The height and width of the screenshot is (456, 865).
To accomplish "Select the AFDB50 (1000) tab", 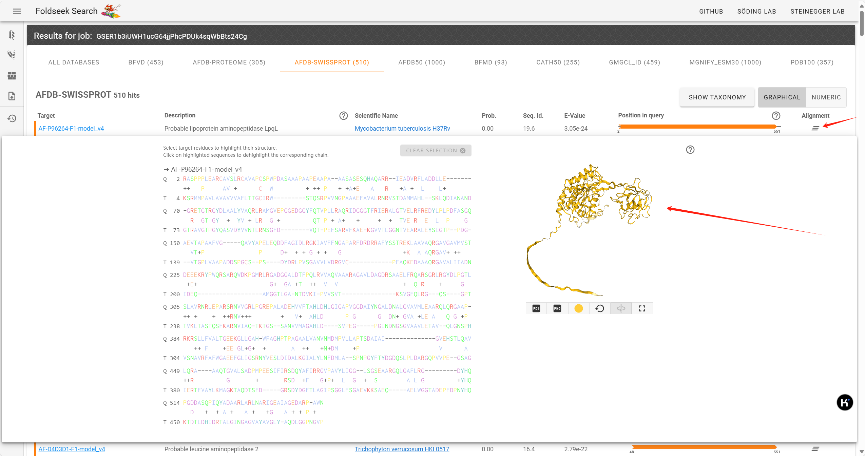I will pos(421,62).
